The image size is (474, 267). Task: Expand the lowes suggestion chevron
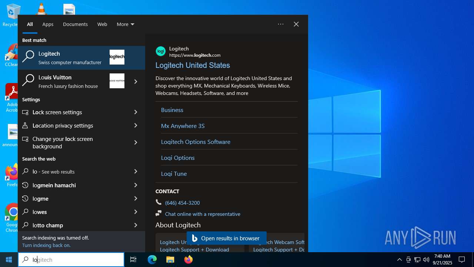click(136, 212)
